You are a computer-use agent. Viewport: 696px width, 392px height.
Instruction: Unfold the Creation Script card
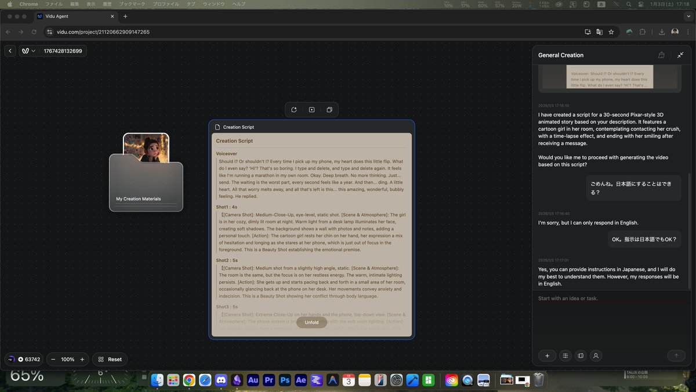[x=311, y=322]
